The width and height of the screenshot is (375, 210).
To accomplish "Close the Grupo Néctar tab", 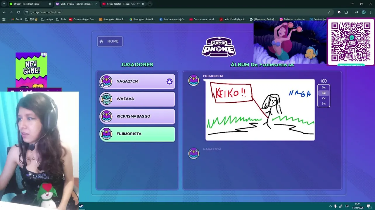I will pyautogui.click(x=143, y=4).
